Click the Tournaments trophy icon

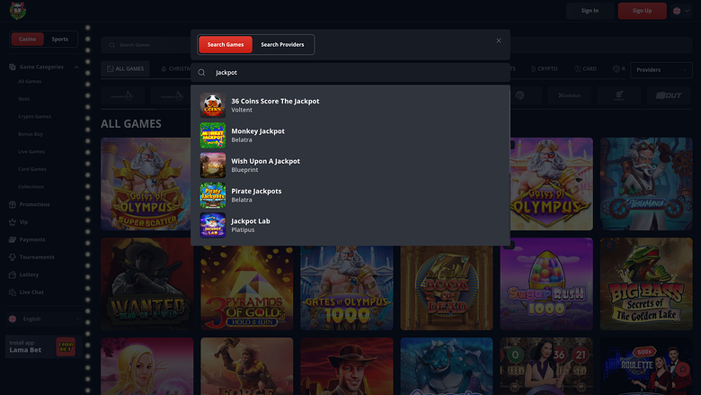[x=13, y=257]
